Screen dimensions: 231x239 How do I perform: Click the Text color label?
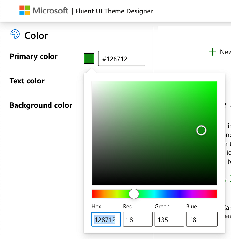click(27, 81)
